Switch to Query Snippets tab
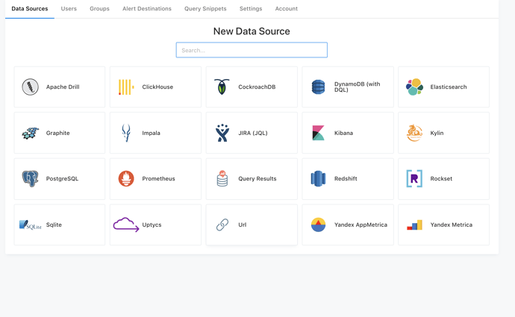 [205, 9]
